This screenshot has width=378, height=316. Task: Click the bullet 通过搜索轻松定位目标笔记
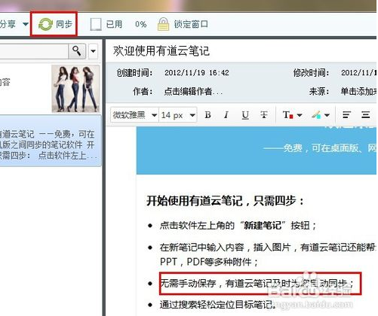(x=217, y=305)
